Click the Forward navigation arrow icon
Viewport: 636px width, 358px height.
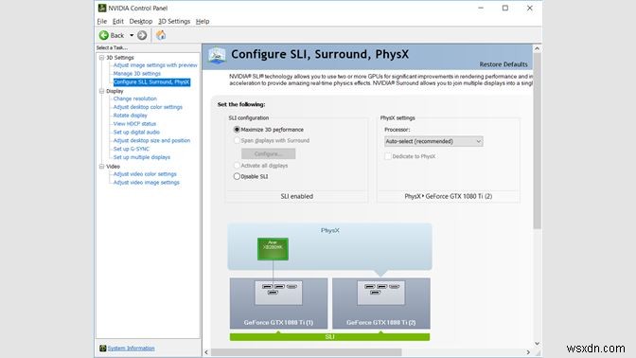tap(142, 35)
